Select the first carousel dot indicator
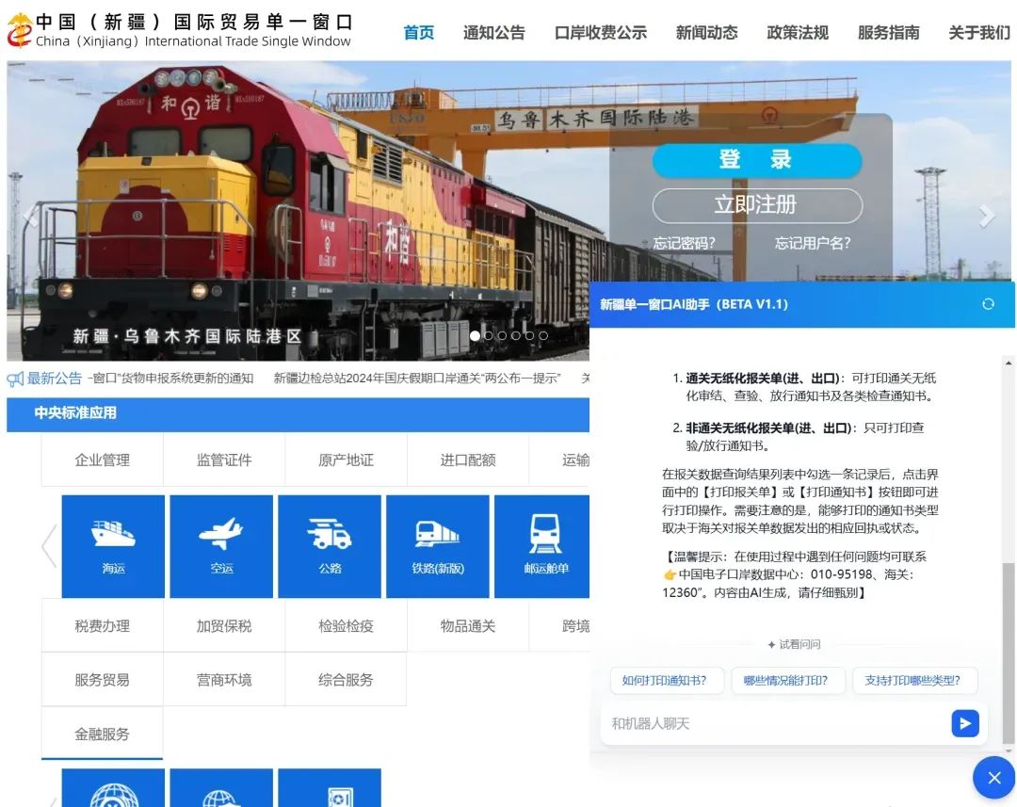Screen dimensions: 1017x807 click(475, 335)
